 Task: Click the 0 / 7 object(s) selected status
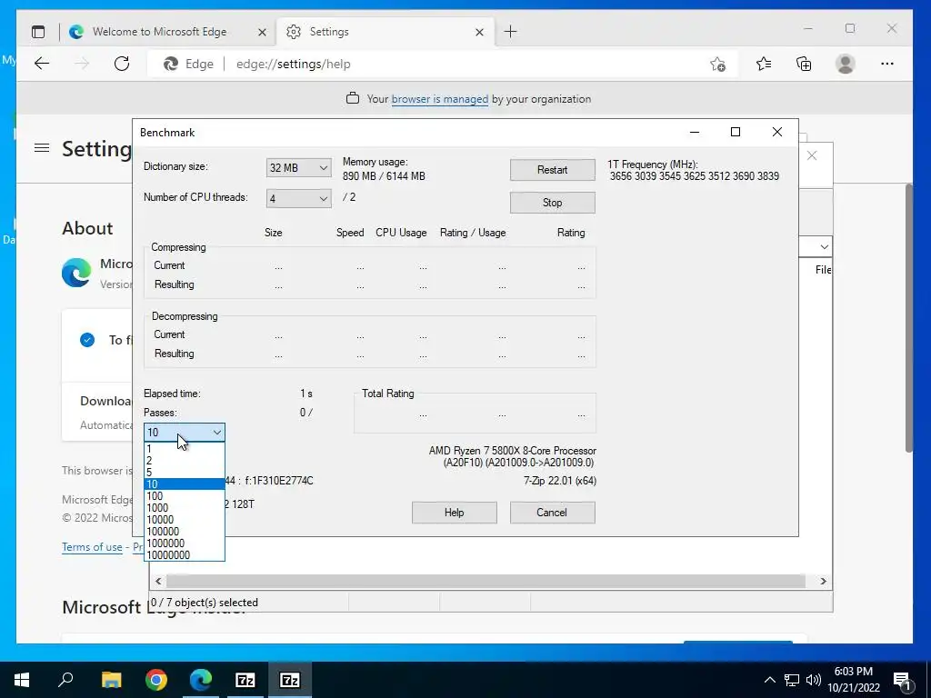205,603
